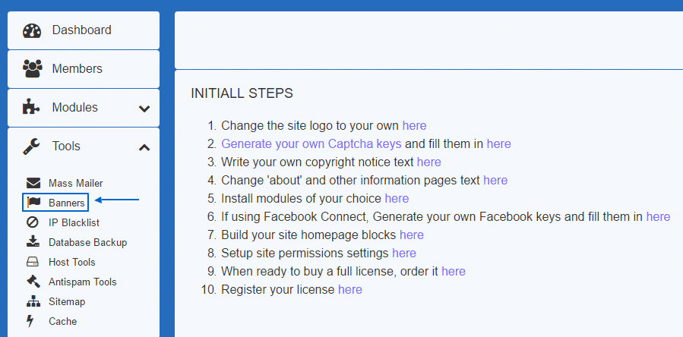Click the Banners flag icon
Image resolution: width=683 pixels, height=337 pixels.
(x=33, y=203)
